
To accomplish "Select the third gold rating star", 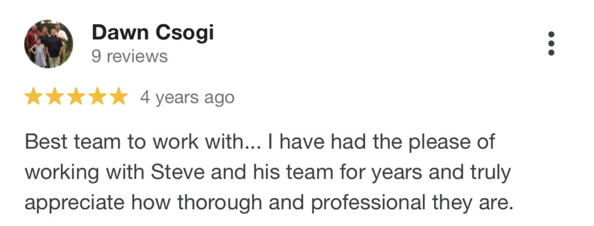I will [76, 97].
